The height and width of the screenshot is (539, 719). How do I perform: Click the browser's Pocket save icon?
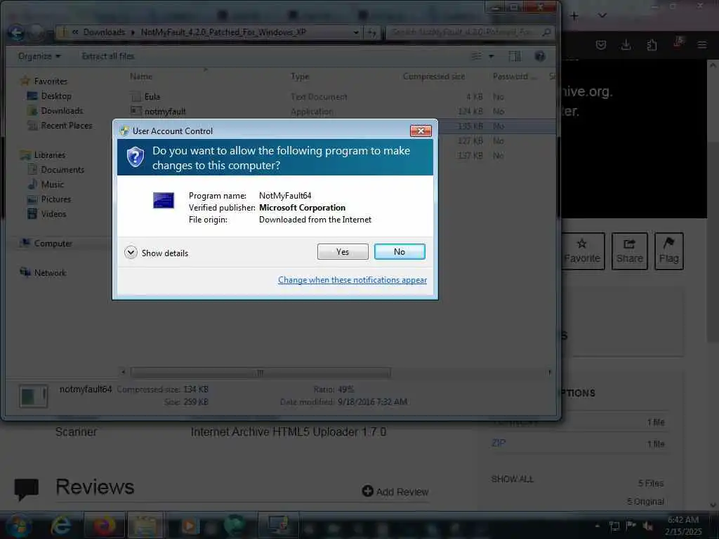pos(601,45)
